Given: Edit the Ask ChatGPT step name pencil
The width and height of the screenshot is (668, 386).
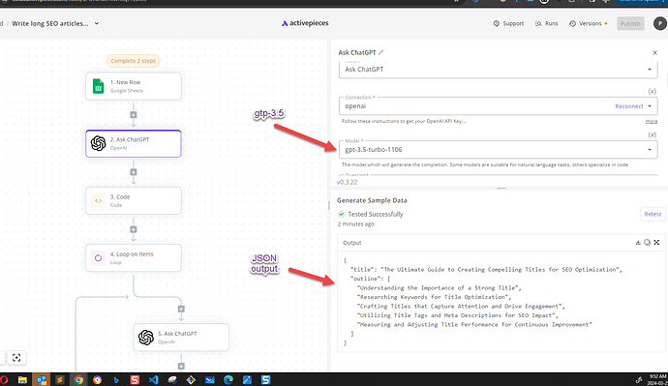Looking at the screenshot, I should (x=380, y=53).
